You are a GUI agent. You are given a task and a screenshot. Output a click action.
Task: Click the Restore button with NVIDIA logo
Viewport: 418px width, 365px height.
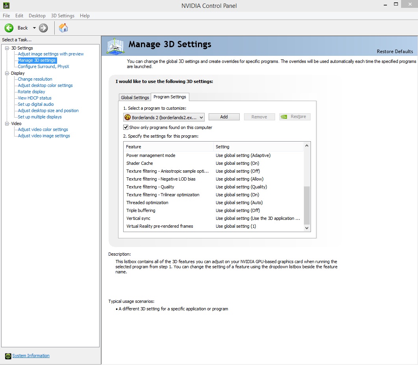(x=295, y=117)
